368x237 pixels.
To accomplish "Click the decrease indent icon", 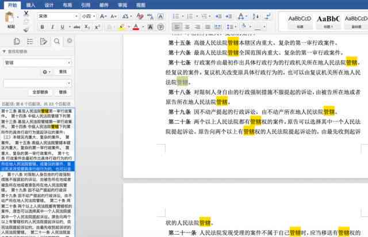I will [218, 16].
